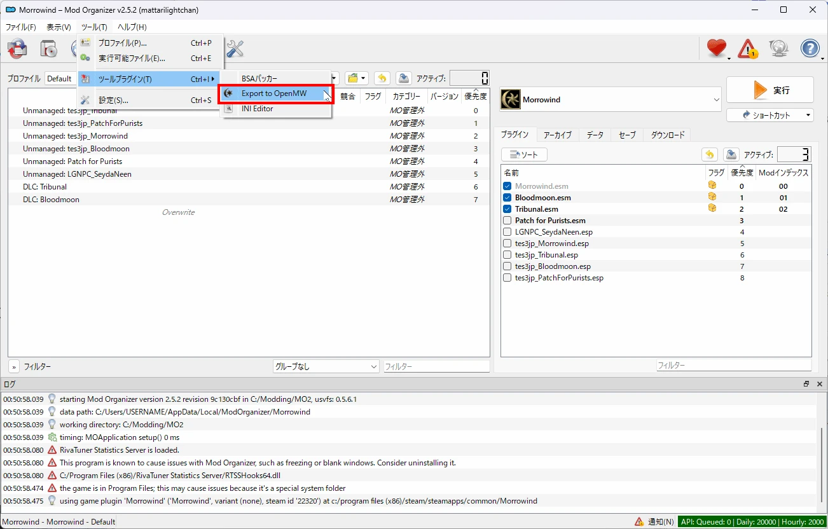Open the グループなし grouping dropdown

pos(326,367)
